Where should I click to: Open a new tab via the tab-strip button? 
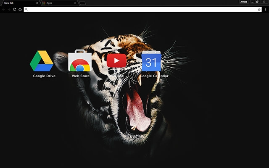(83, 3)
